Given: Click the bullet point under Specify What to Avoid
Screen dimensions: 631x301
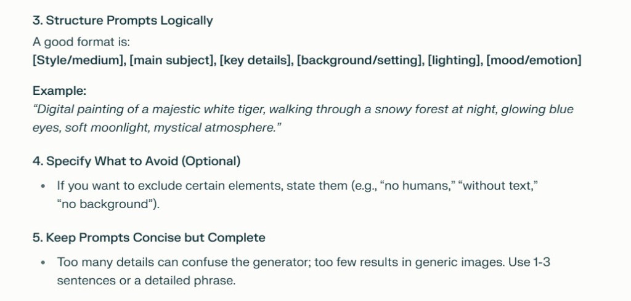Looking at the screenshot, I should 43,186.
